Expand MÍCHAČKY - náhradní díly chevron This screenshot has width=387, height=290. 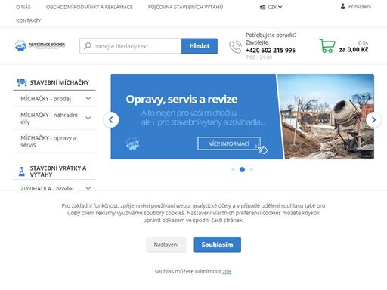point(88,118)
